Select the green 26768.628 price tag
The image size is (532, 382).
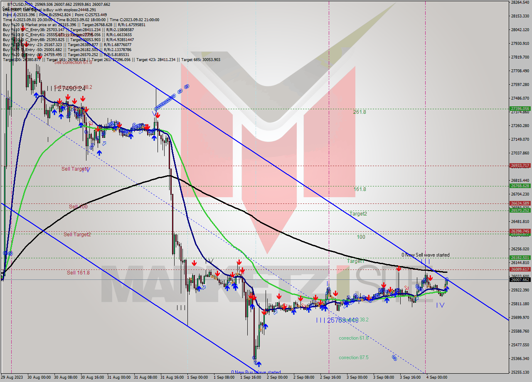pos(520,186)
